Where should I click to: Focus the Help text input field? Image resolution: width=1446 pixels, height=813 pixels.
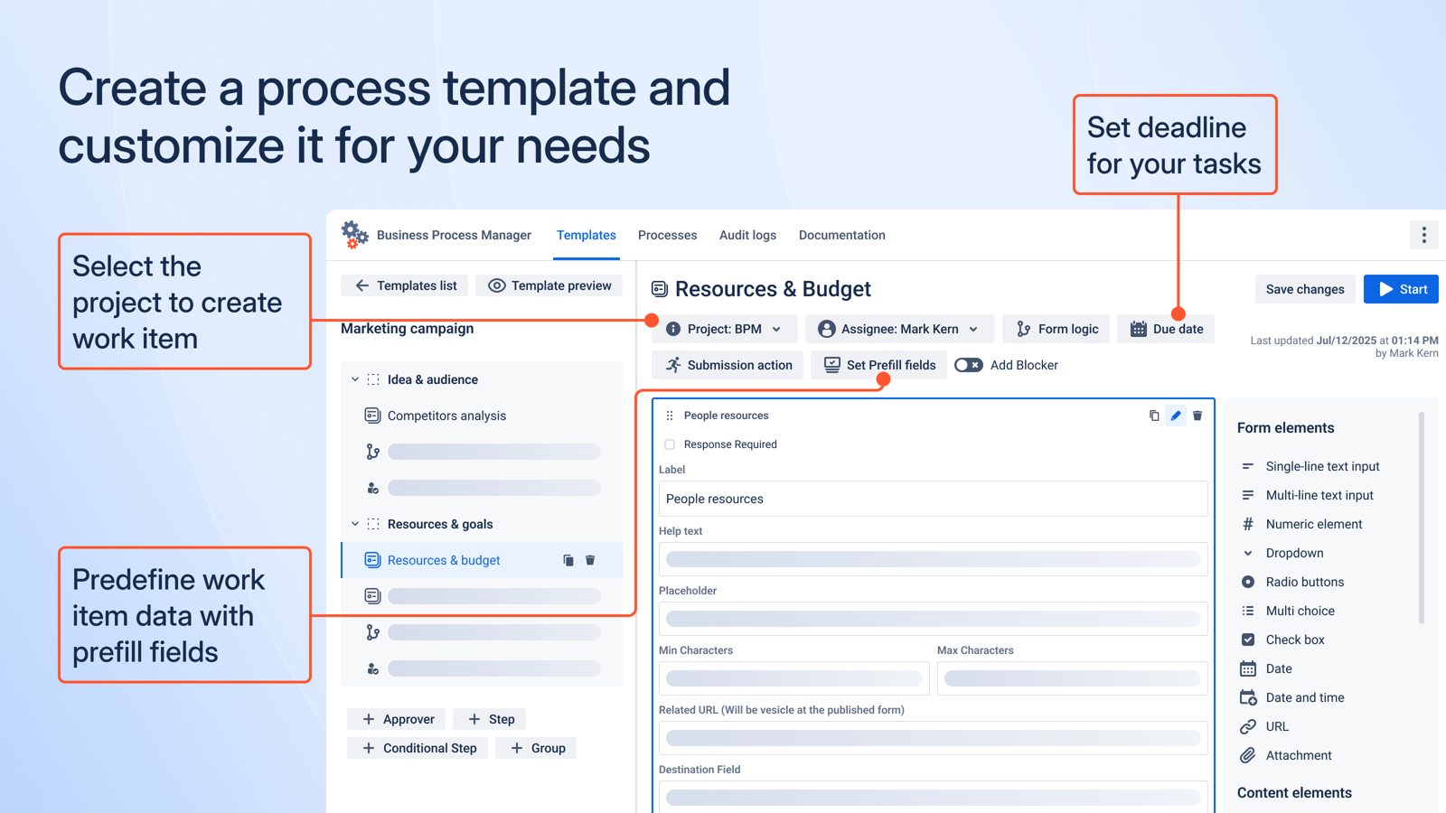click(x=934, y=559)
